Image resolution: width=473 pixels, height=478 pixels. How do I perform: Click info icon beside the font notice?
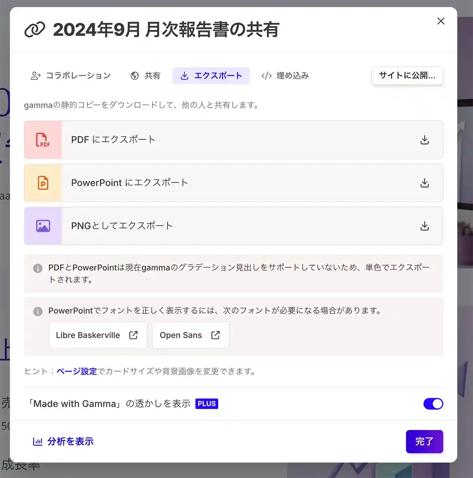[x=38, y=311]
